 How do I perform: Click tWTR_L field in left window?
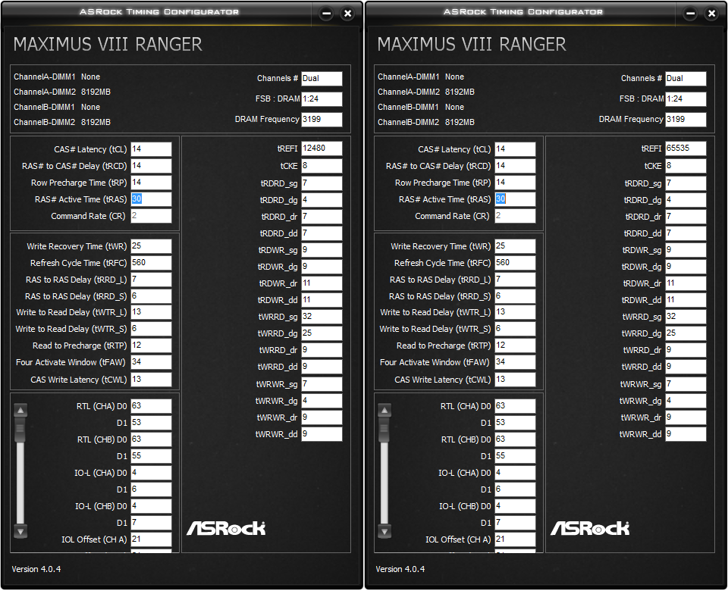tap(151, 312)
